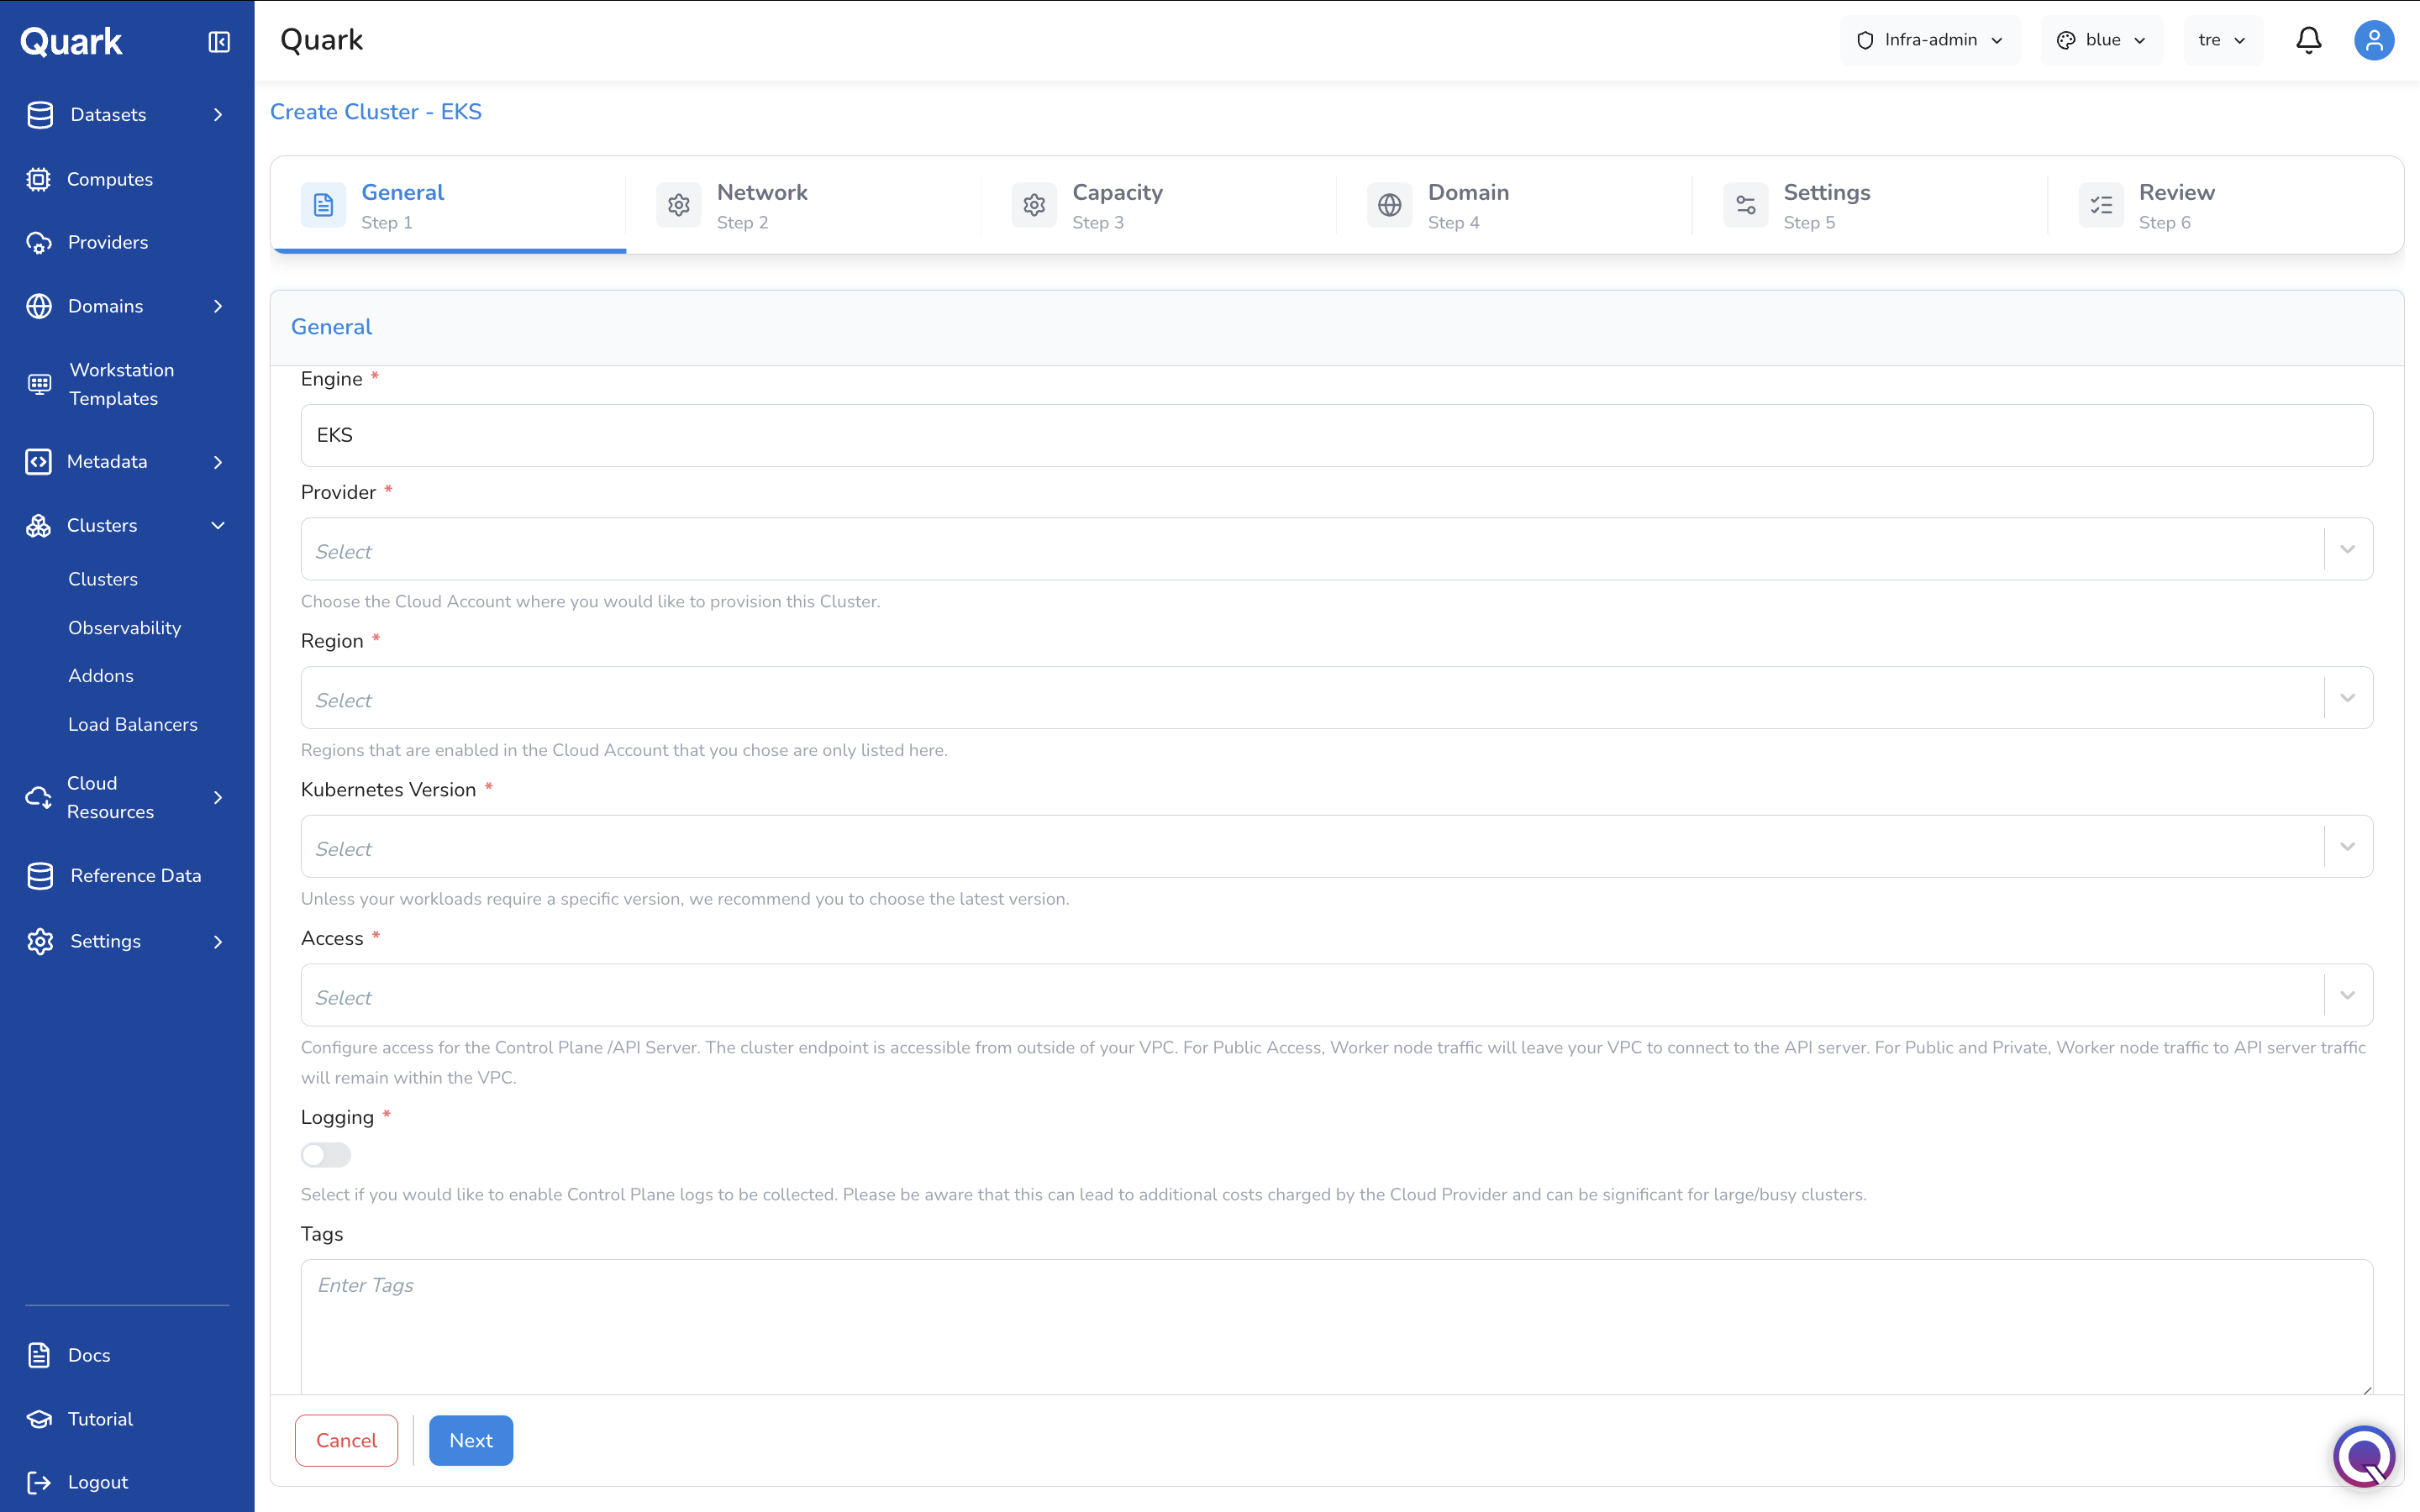Switch to the Domain Step 4 tab
Screen dimensions: 2420x1512
pyautogui.click(x=1515, y=205)
